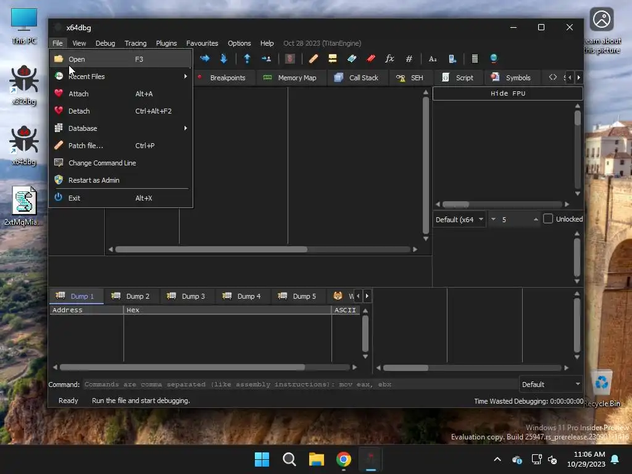Switch to the Memory Map tab
The height and width of the screenshot is (474, 632).
(x=289, y=77)
